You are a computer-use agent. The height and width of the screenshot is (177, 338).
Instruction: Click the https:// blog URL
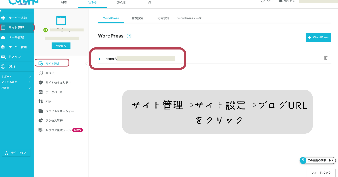click(140, 59)
